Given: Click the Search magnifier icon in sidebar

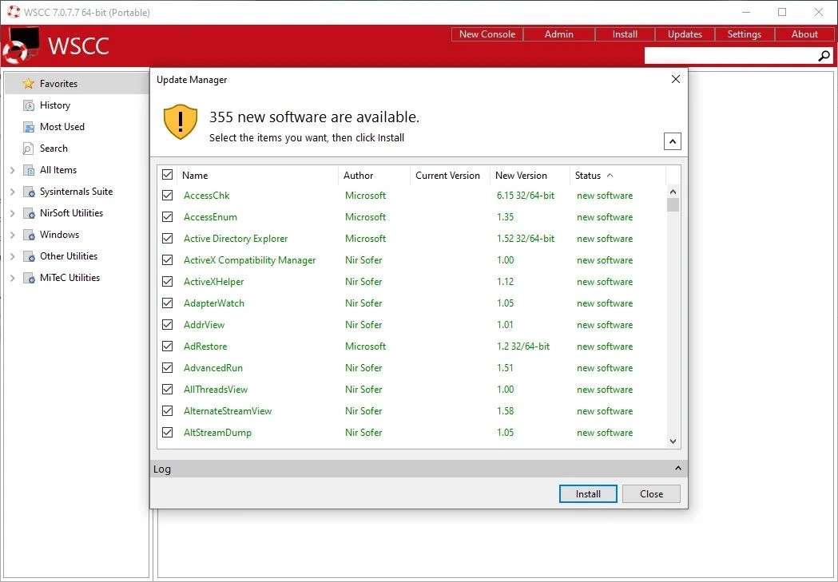Looking at the screenshot, I should (x=28, y=148).
